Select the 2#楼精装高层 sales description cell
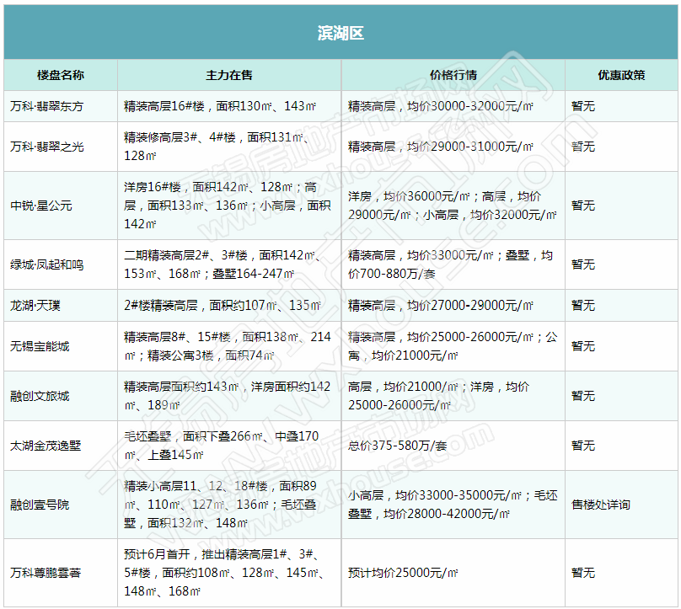The image size is (681, 609). click(x=223, y=305)
